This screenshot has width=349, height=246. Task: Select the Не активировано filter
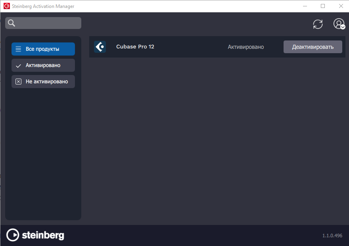(43, 81)
